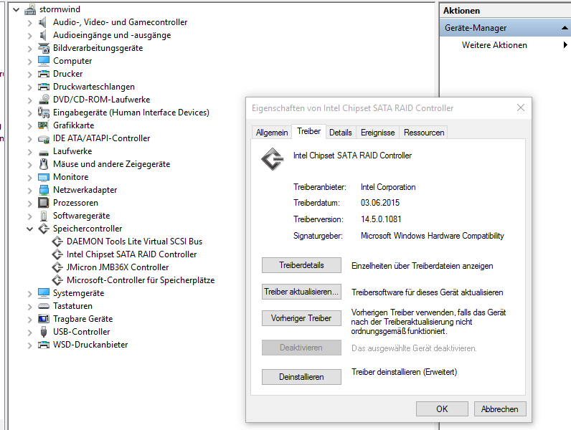Click the Druckwarteschlangen icon
The width and height of the screenshot is (571, 430).
click(44, 87)
